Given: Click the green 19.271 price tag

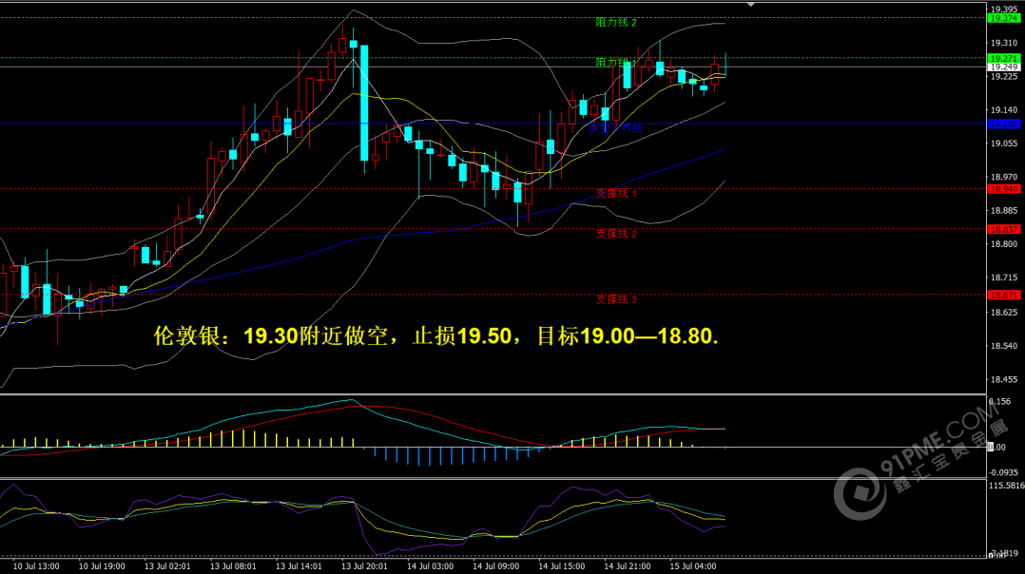Looking at the screenshot, I should 1004,58.
